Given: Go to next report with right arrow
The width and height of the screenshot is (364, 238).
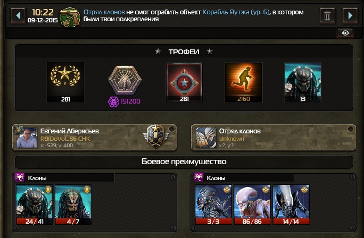Looking at the screenshot, I should 350,16.
